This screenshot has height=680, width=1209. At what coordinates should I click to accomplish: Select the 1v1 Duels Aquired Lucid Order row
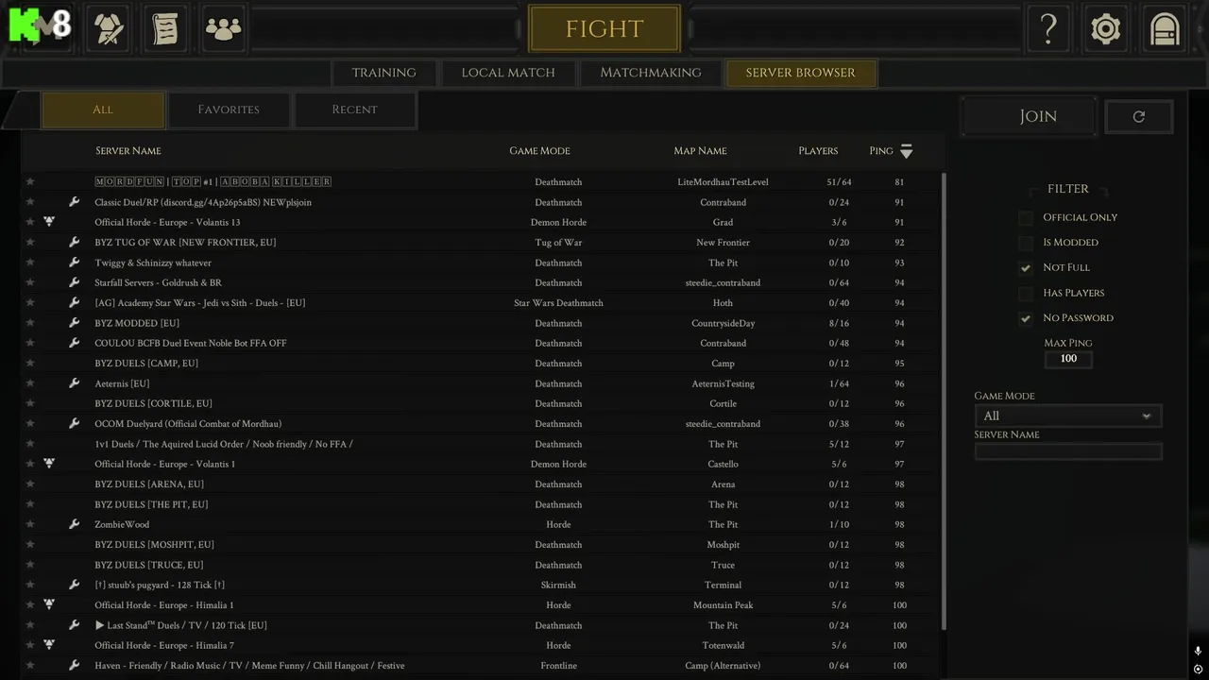point(482,444)
